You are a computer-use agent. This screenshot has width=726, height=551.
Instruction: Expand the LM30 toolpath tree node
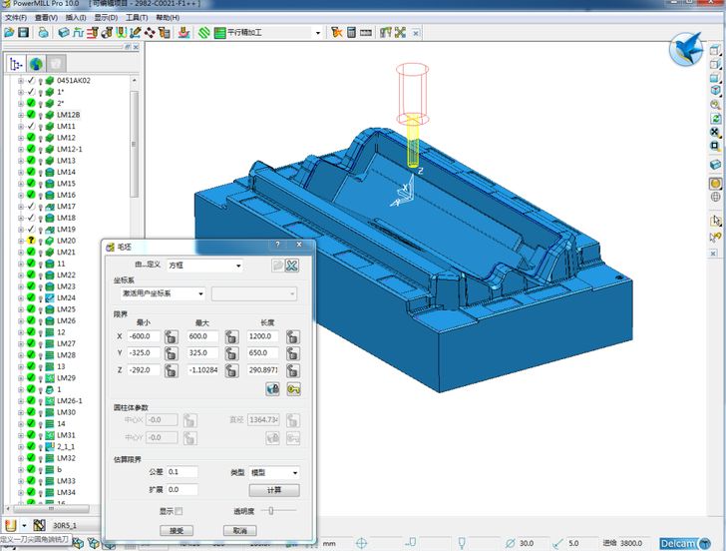pos(20,412)
